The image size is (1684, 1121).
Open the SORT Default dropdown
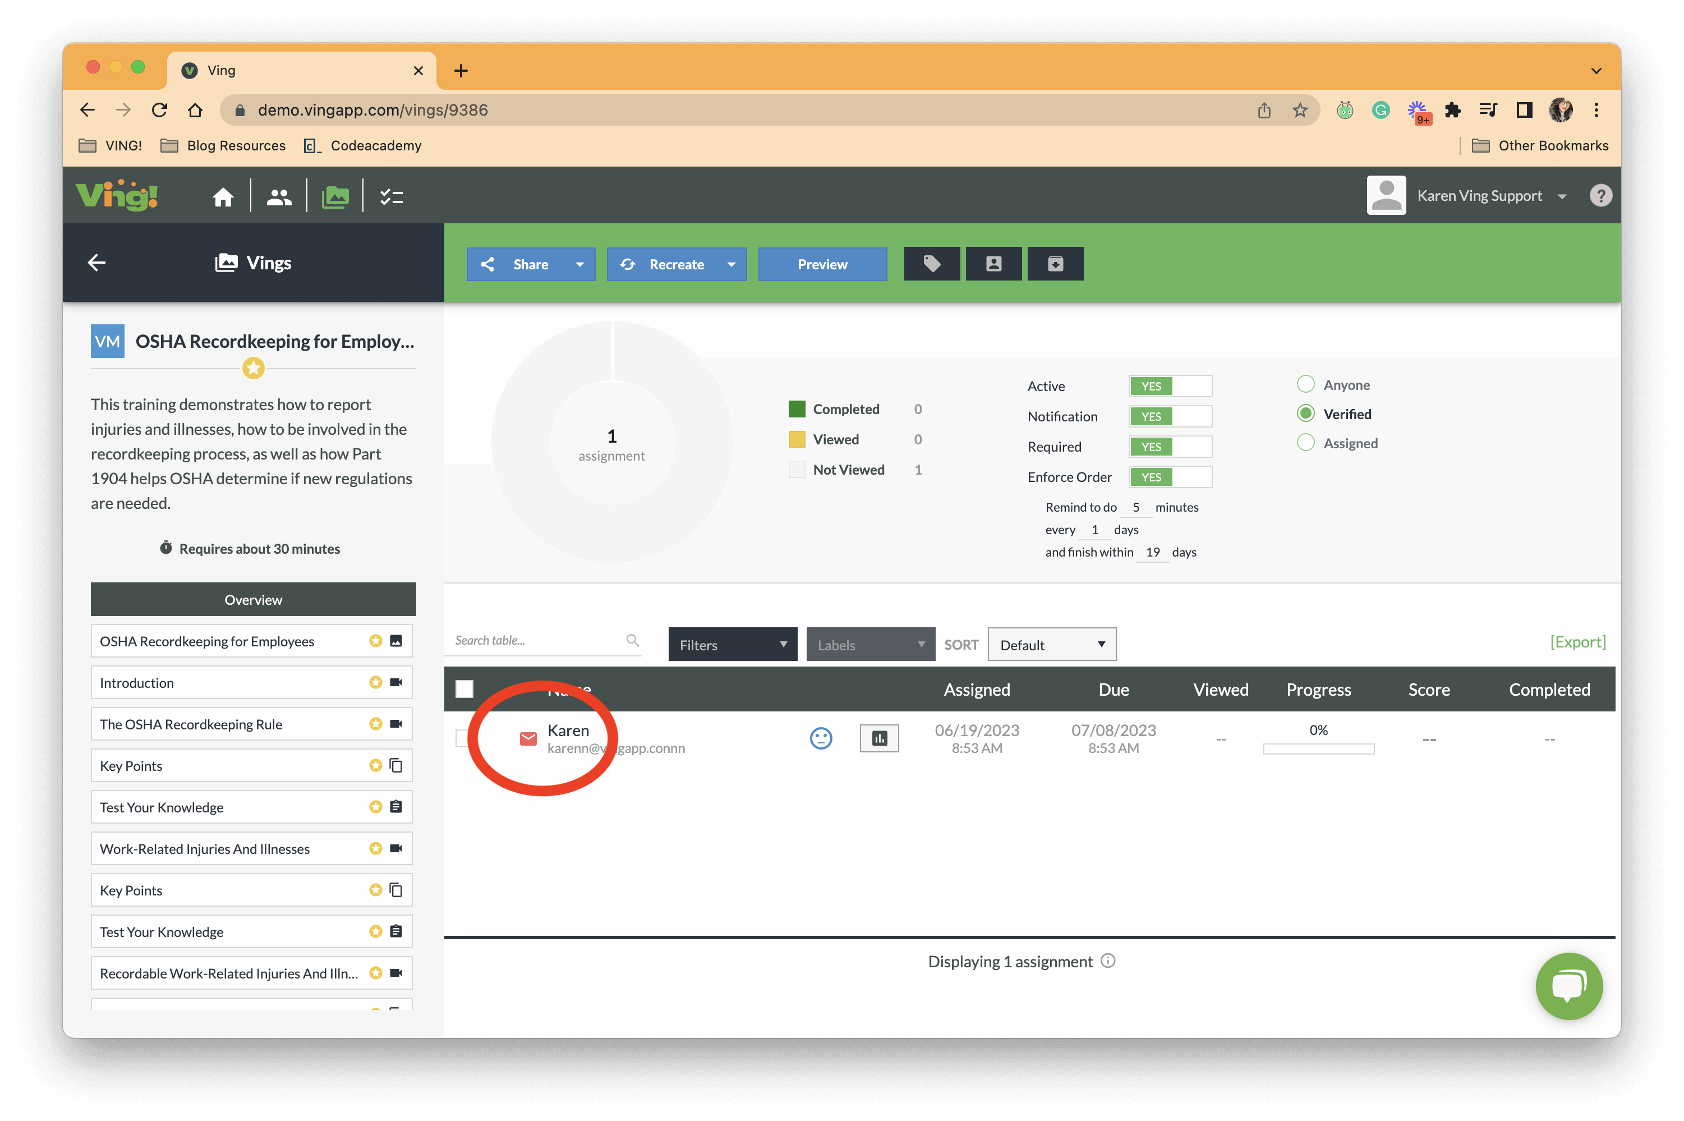[1051, 644]
